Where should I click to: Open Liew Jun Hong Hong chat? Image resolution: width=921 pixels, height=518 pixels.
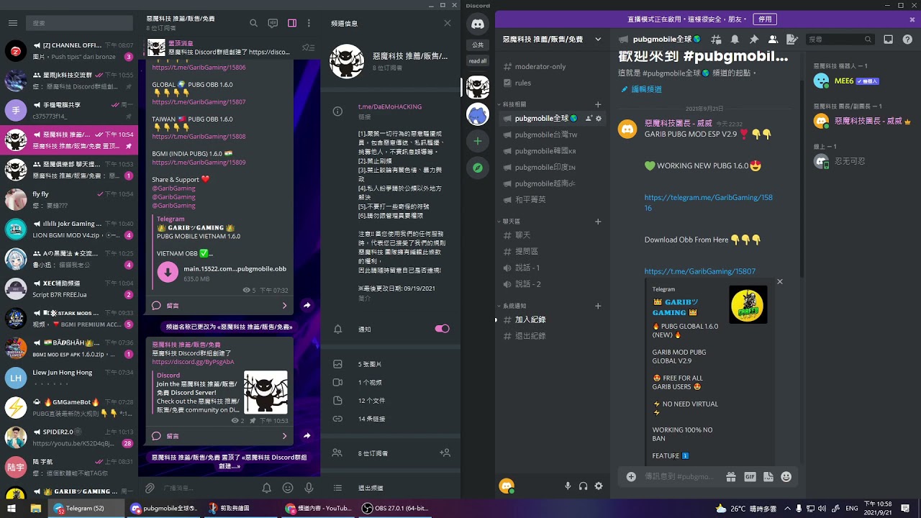(x=69, y=378)
